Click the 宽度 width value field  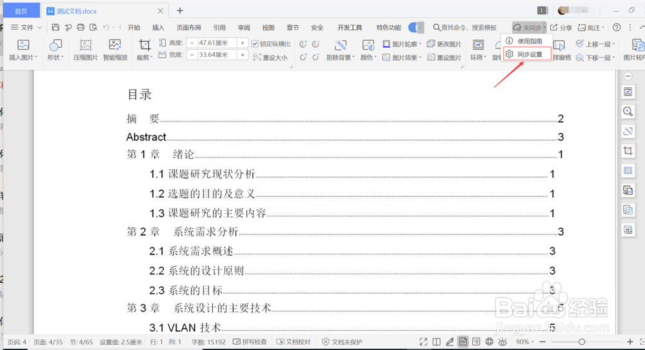(217, 55)
